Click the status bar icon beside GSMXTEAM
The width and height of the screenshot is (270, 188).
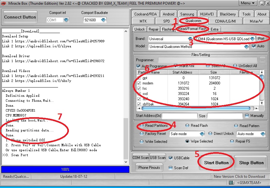click(x=233, y=183)
